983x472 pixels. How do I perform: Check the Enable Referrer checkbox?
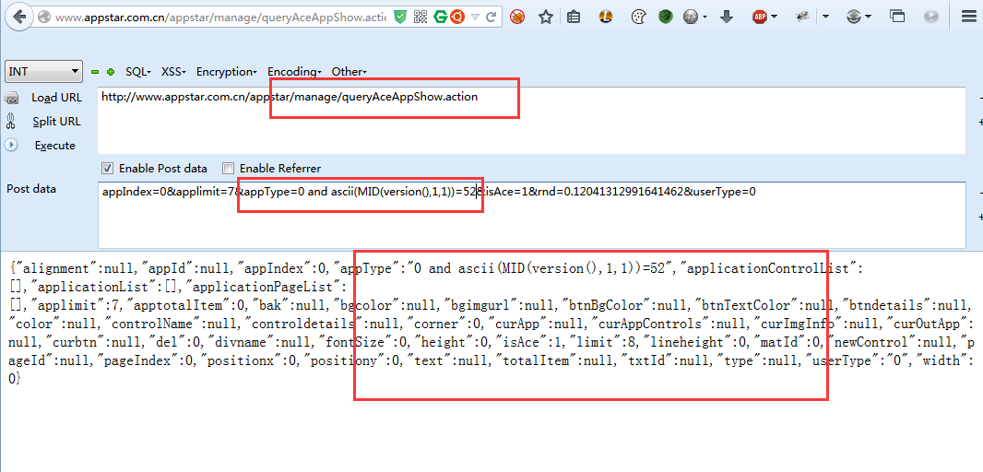(x=228, y=168)
